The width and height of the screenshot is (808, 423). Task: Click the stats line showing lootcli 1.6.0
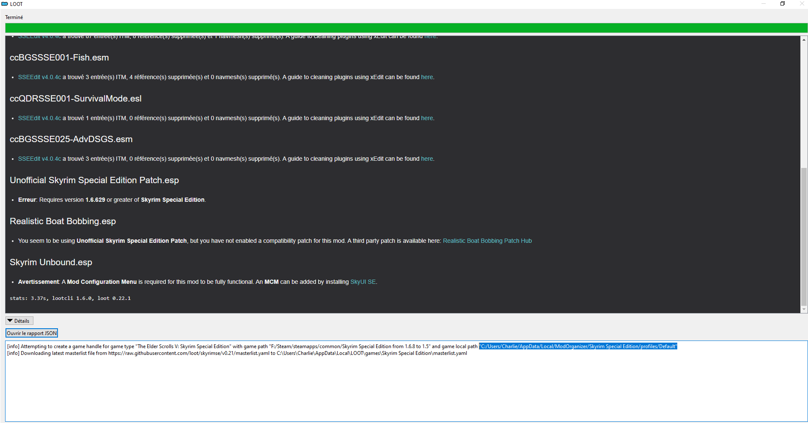(70, 298)
